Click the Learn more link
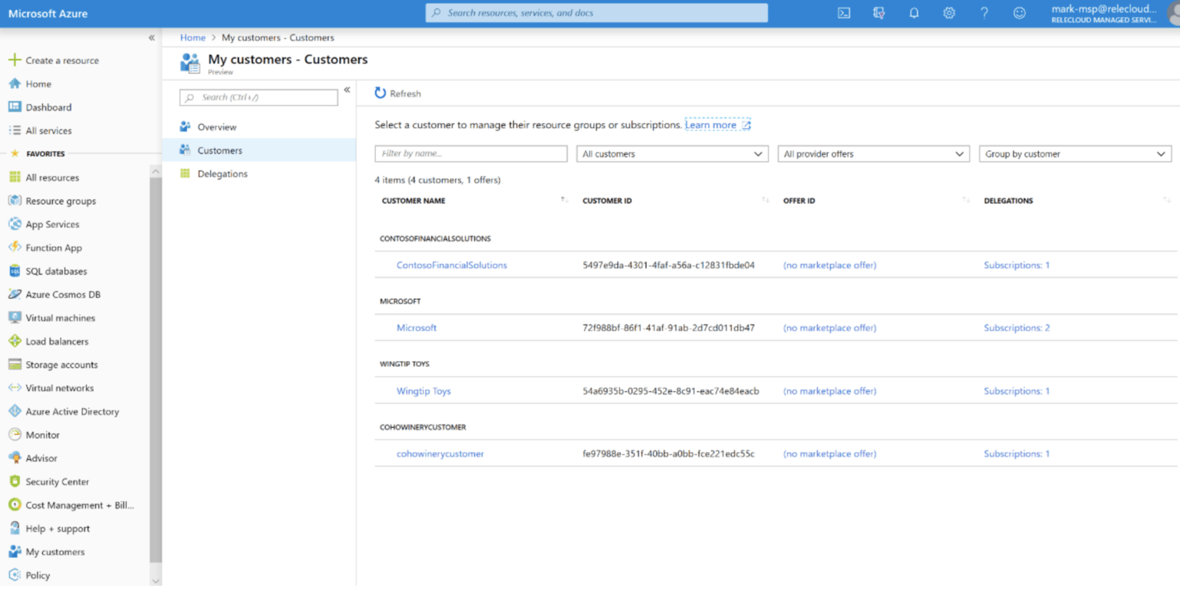1180x589 pixels. [710, 125]
